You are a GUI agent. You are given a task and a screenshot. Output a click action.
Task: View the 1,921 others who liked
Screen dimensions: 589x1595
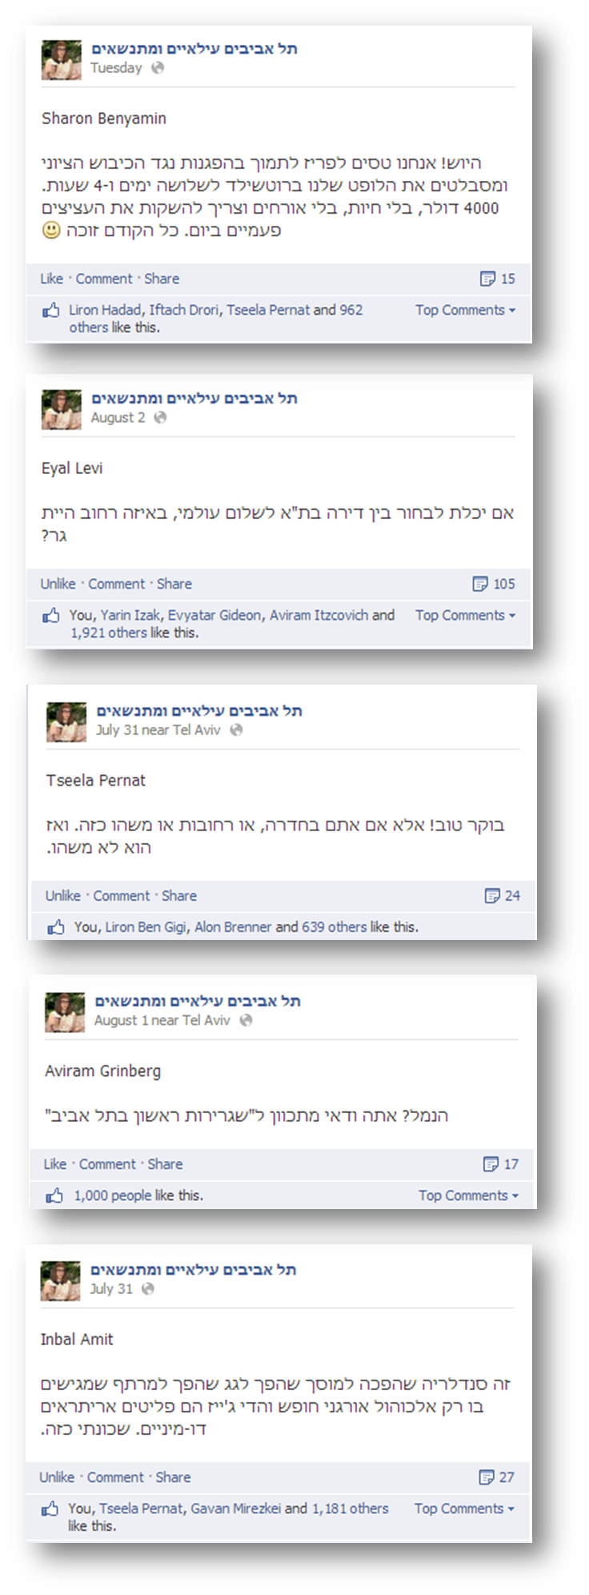pos(109,633)
